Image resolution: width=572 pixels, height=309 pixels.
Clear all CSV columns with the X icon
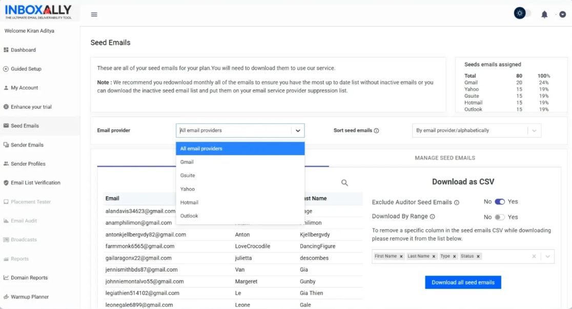coord(534,256)
